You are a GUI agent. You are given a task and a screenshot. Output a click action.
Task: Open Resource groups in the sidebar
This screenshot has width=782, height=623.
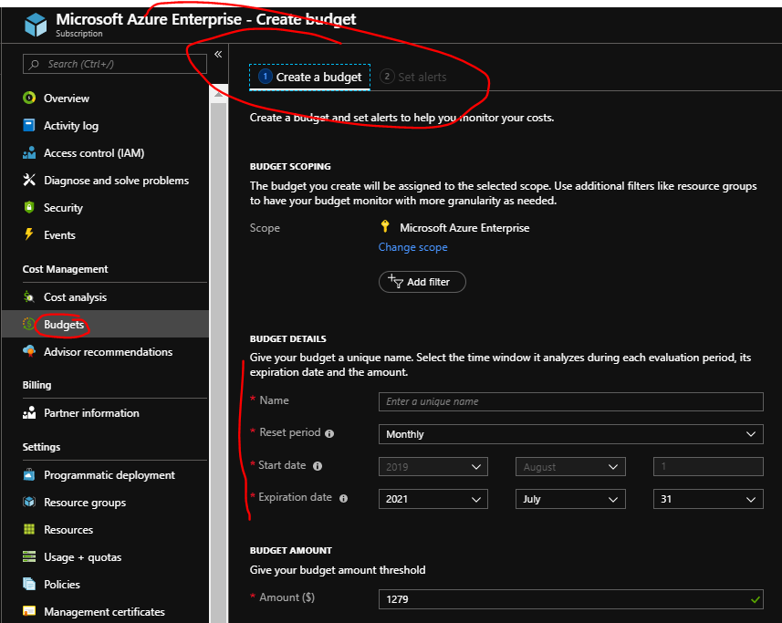85,503
